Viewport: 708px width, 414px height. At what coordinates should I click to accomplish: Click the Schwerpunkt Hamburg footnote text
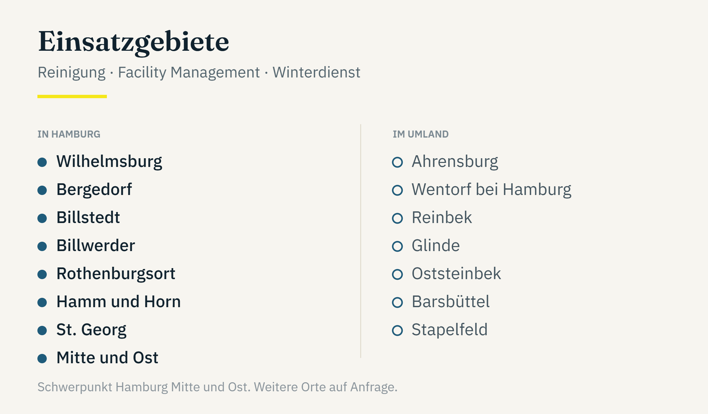[x=217, y=387]
